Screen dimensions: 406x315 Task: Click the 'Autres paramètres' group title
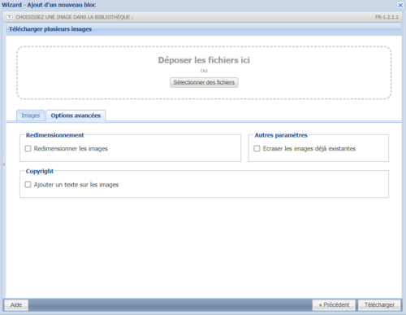point(281,135)
